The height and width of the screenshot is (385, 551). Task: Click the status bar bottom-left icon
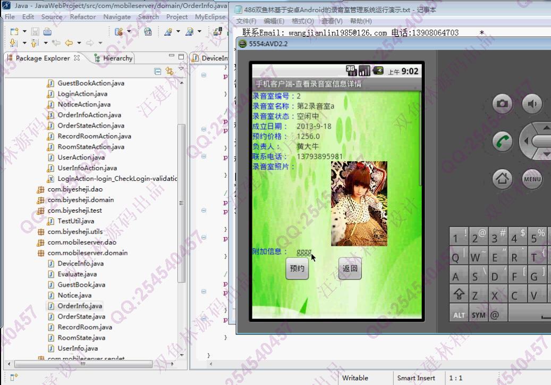14,377
